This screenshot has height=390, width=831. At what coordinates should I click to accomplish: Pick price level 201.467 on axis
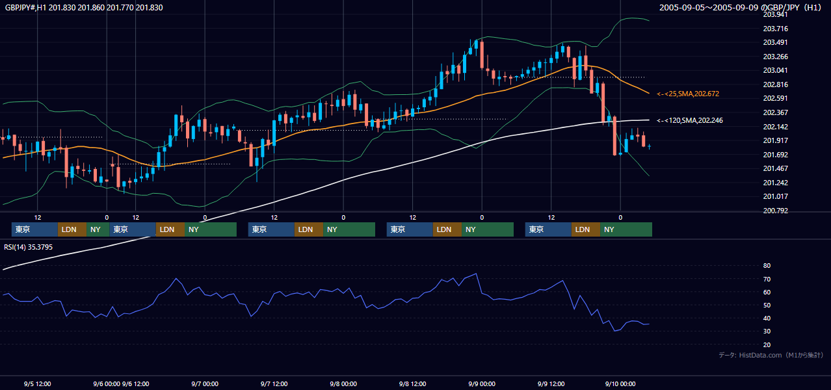tap(775, 168)
